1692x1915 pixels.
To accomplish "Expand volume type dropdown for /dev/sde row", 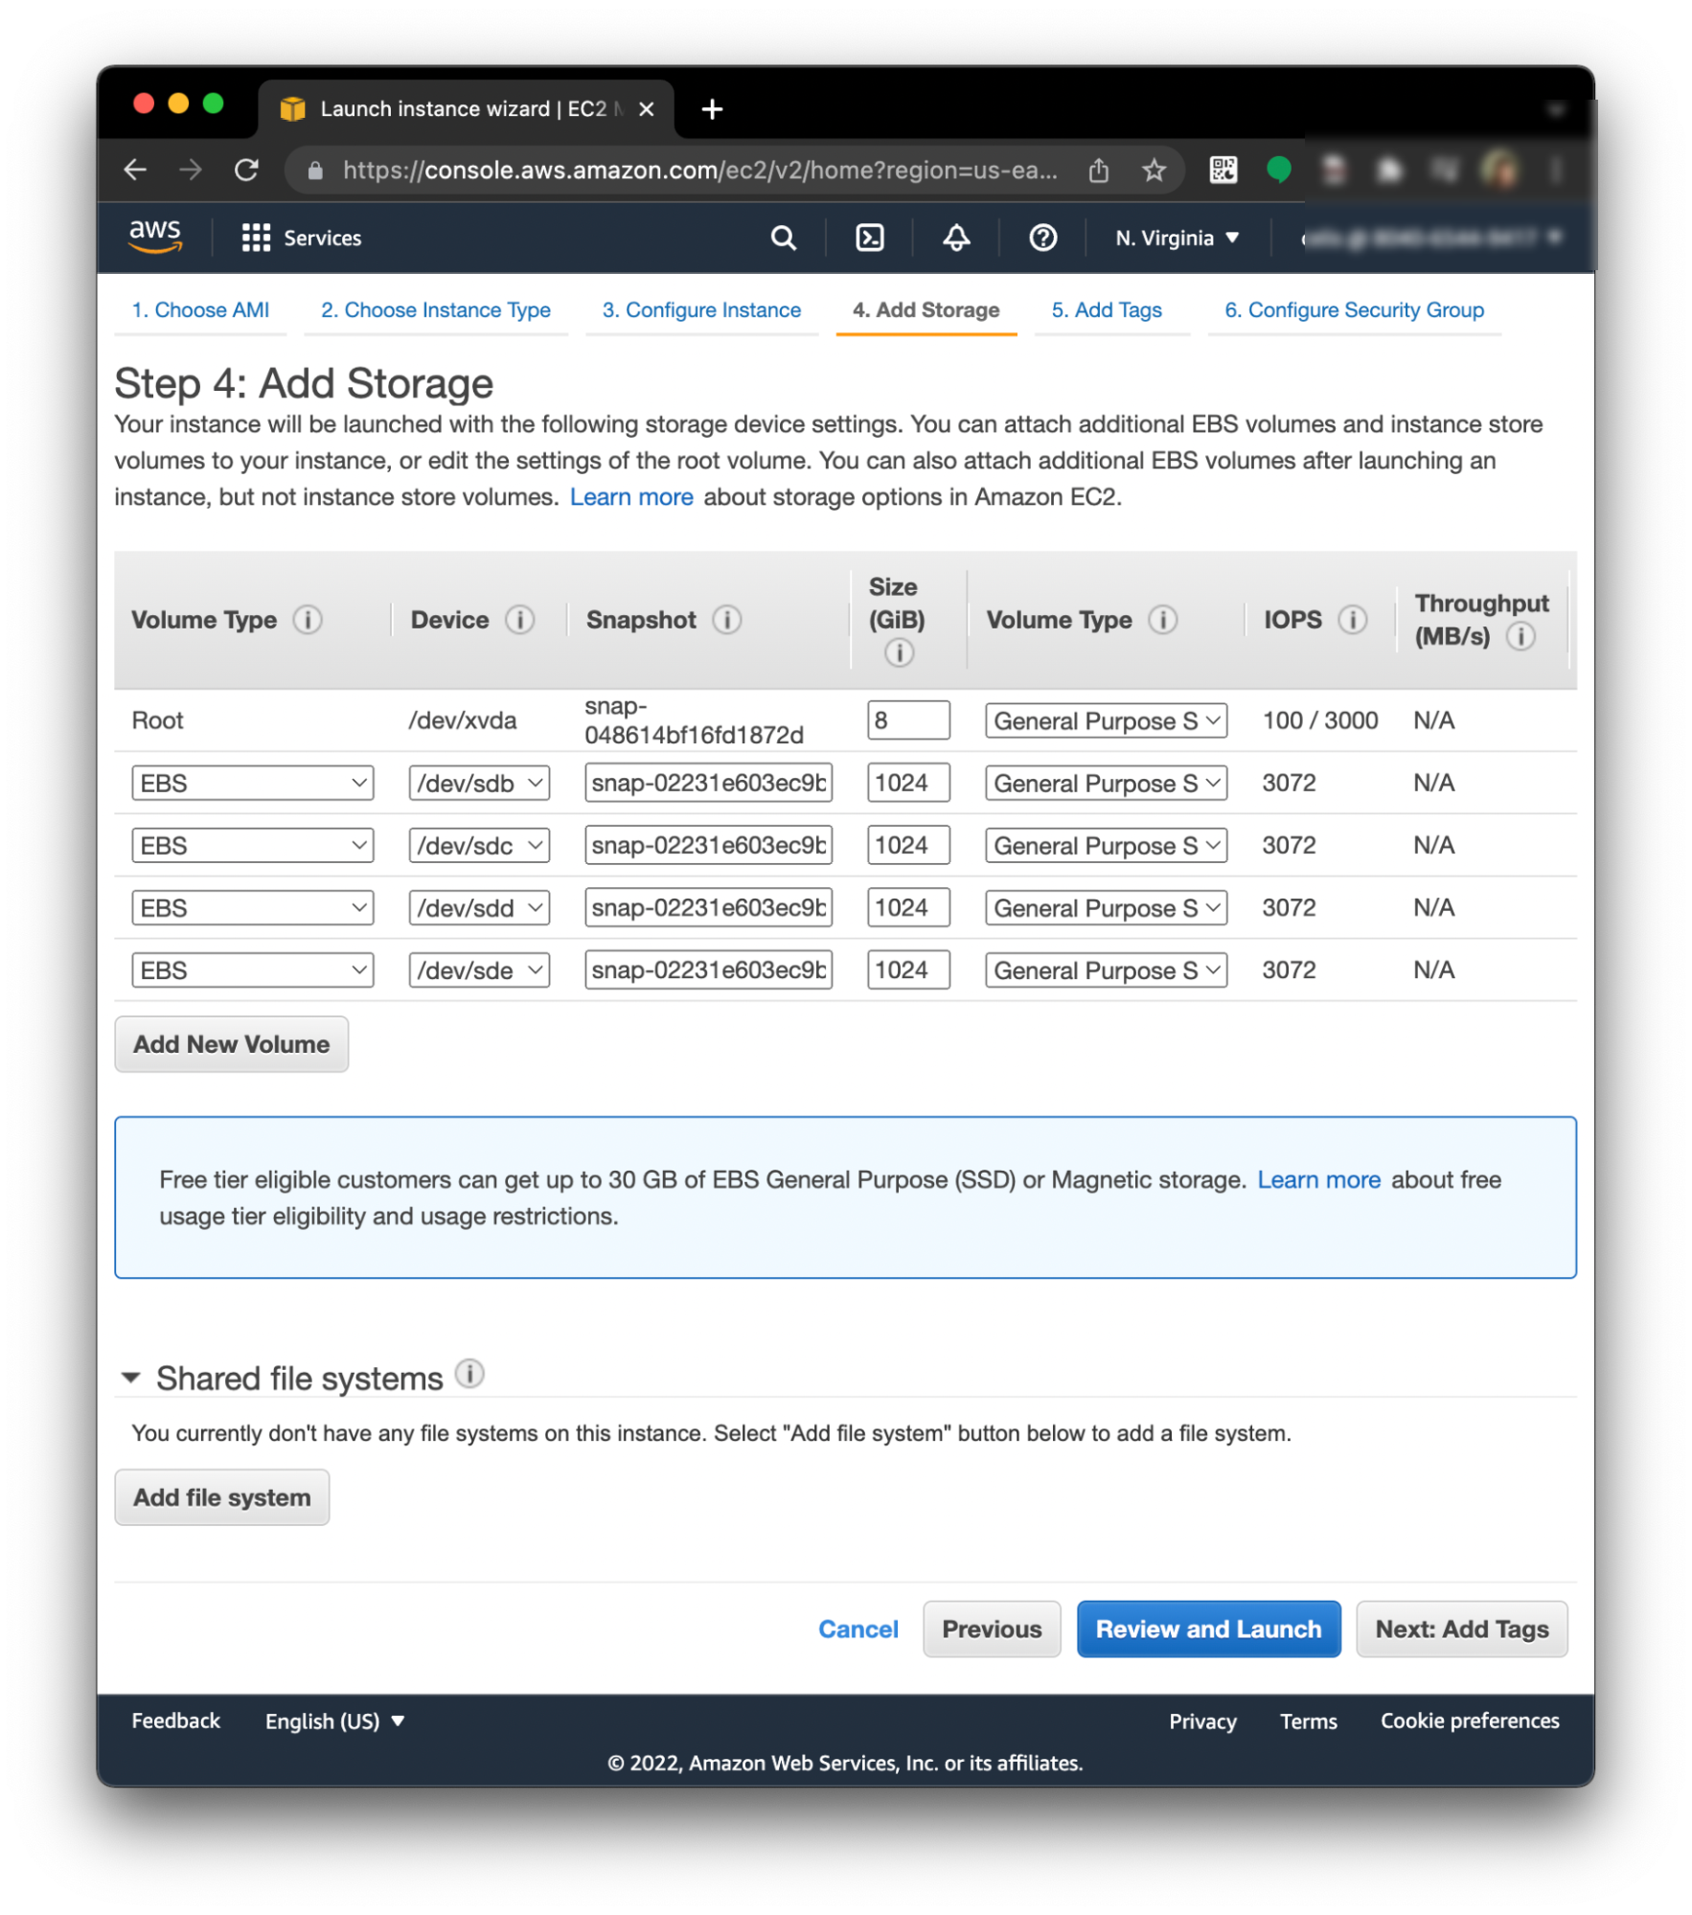I will (1106, 970).
